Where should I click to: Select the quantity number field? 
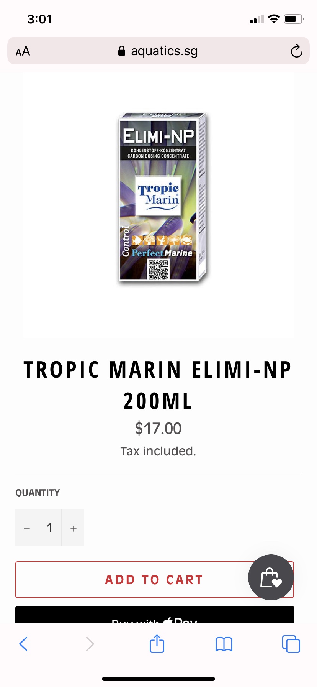[x=50, y=528]
